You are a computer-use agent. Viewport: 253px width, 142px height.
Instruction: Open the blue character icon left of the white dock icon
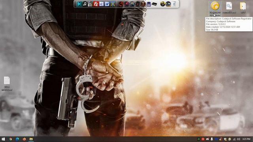(168, 4)
